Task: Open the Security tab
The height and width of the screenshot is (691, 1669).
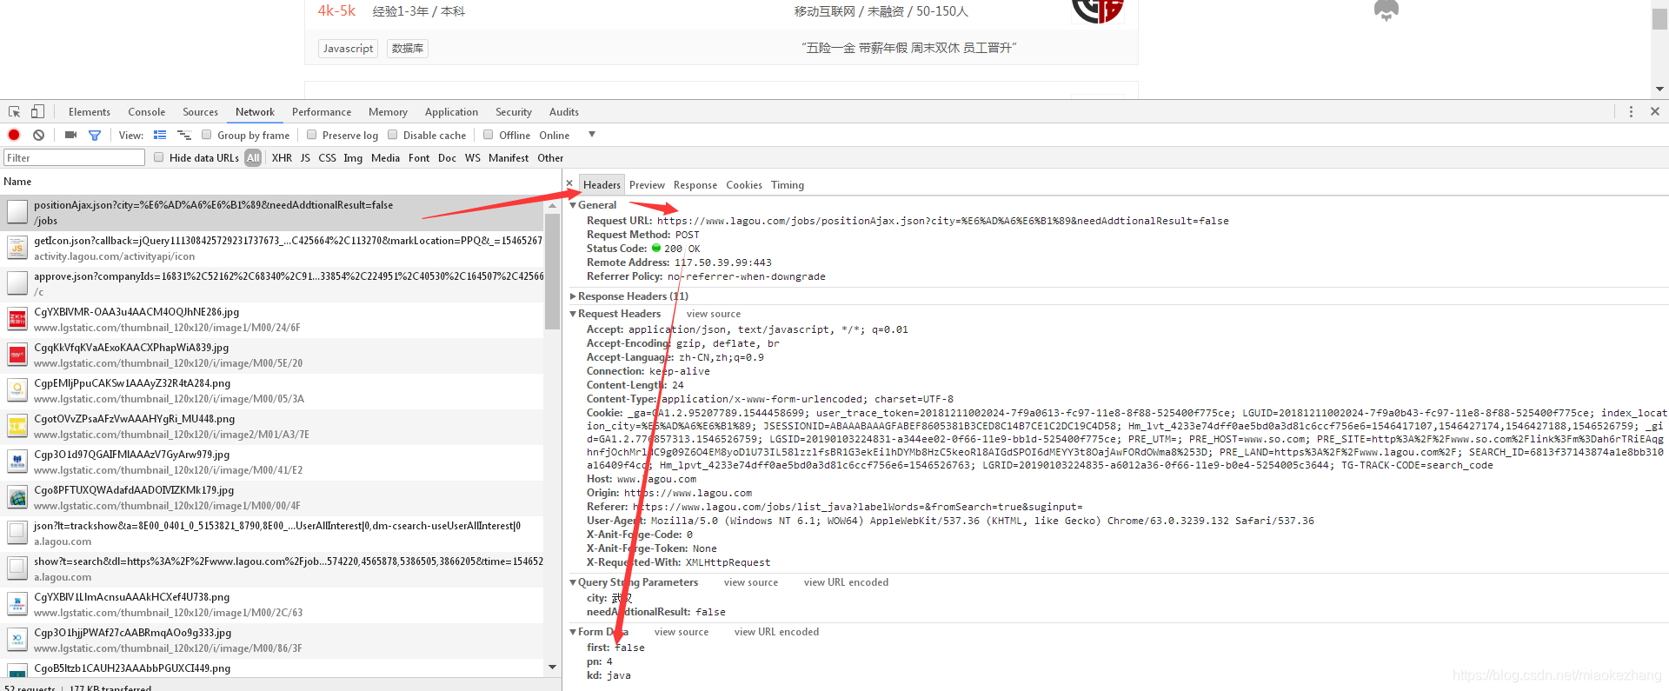Action: pyautogui.click(x=514, y=112)
